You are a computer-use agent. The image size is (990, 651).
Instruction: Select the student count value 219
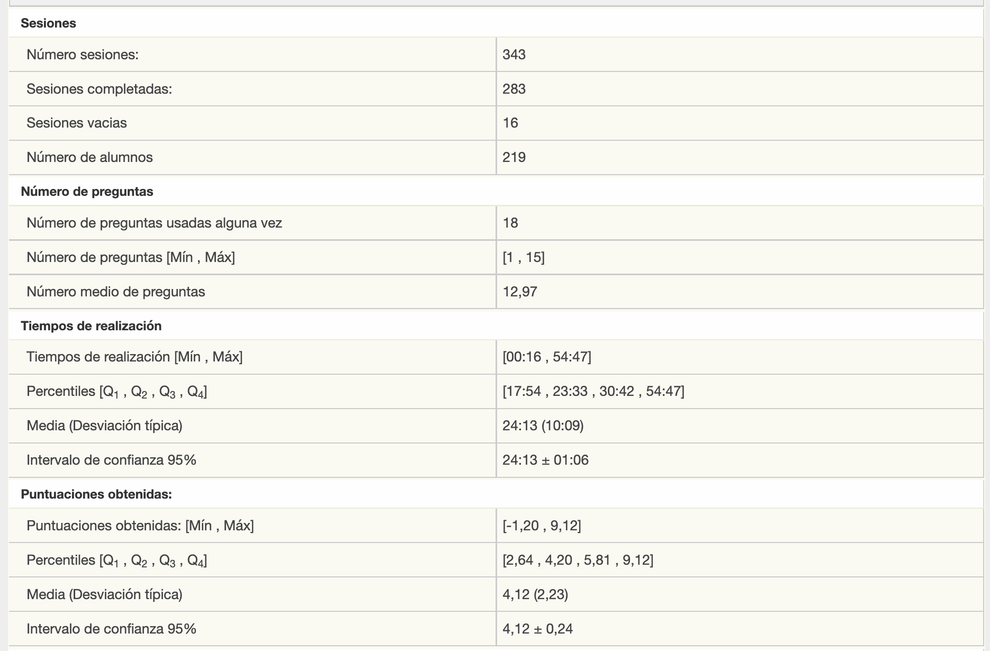(x=514, y=157)
